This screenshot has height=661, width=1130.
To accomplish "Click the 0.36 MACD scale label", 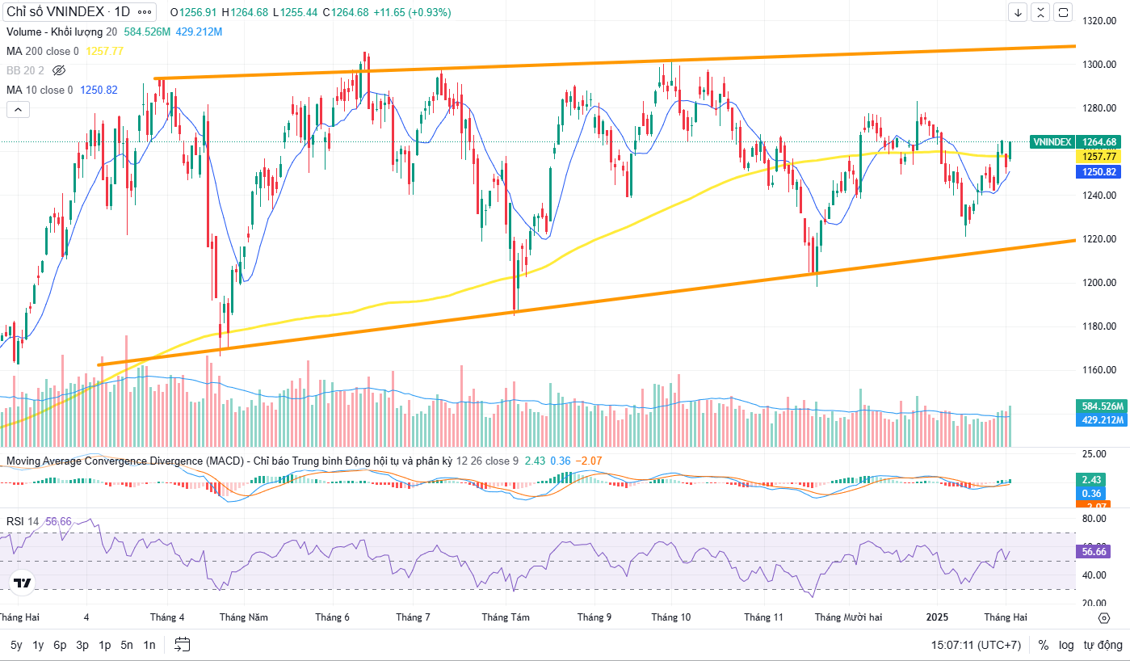I will tap(1092, 493).
